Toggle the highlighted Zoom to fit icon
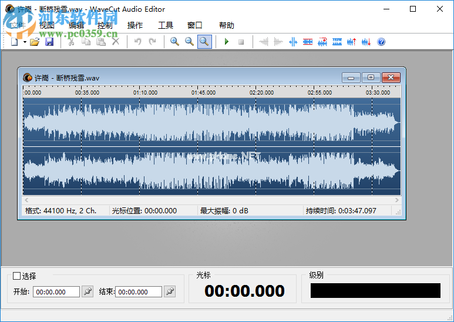The height and width of the screenshot is (322, 454). pos(204,42)
